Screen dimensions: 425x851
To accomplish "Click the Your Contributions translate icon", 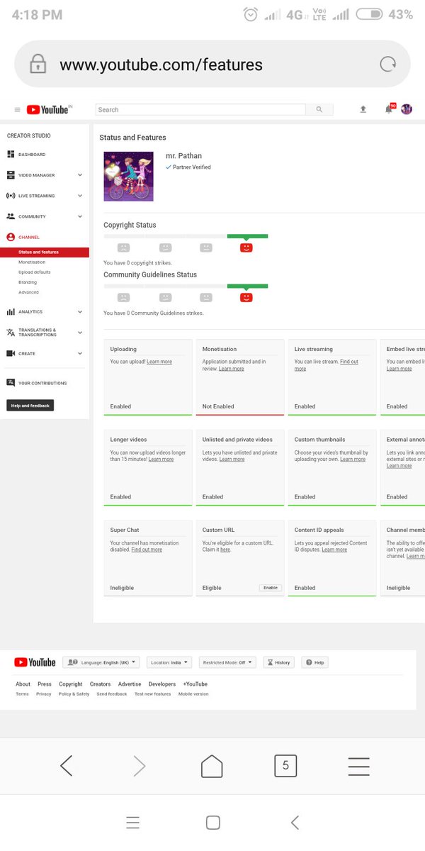I will 11,383.
